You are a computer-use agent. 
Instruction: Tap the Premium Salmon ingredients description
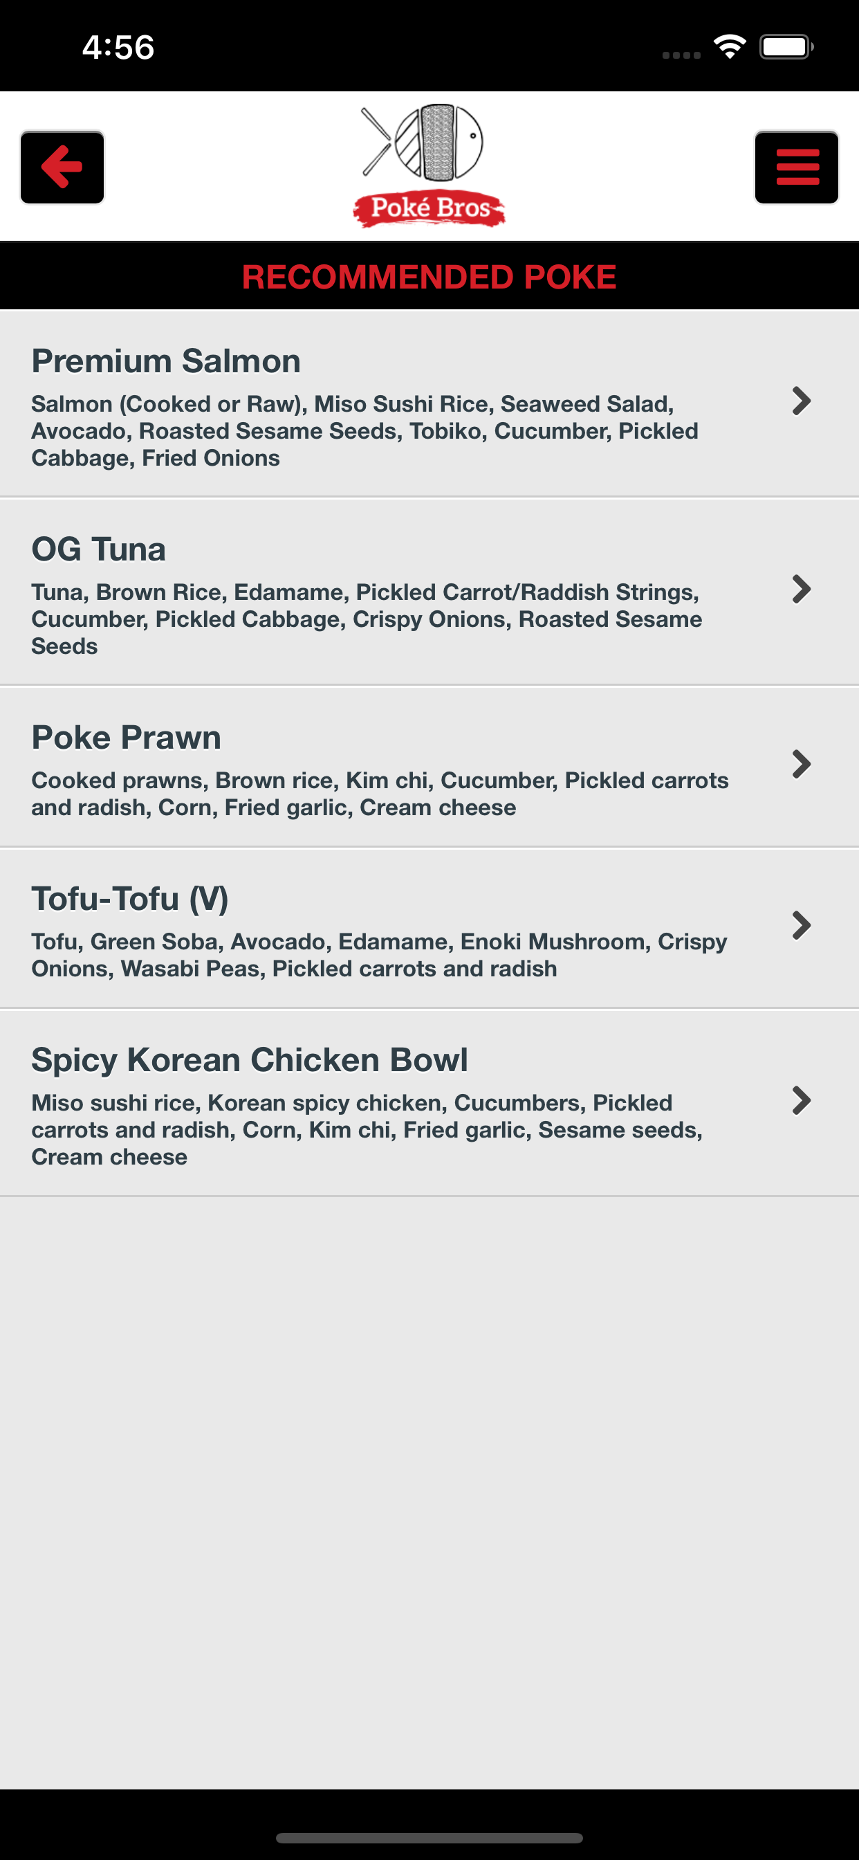pyautogui.click(x=364, y=431)
